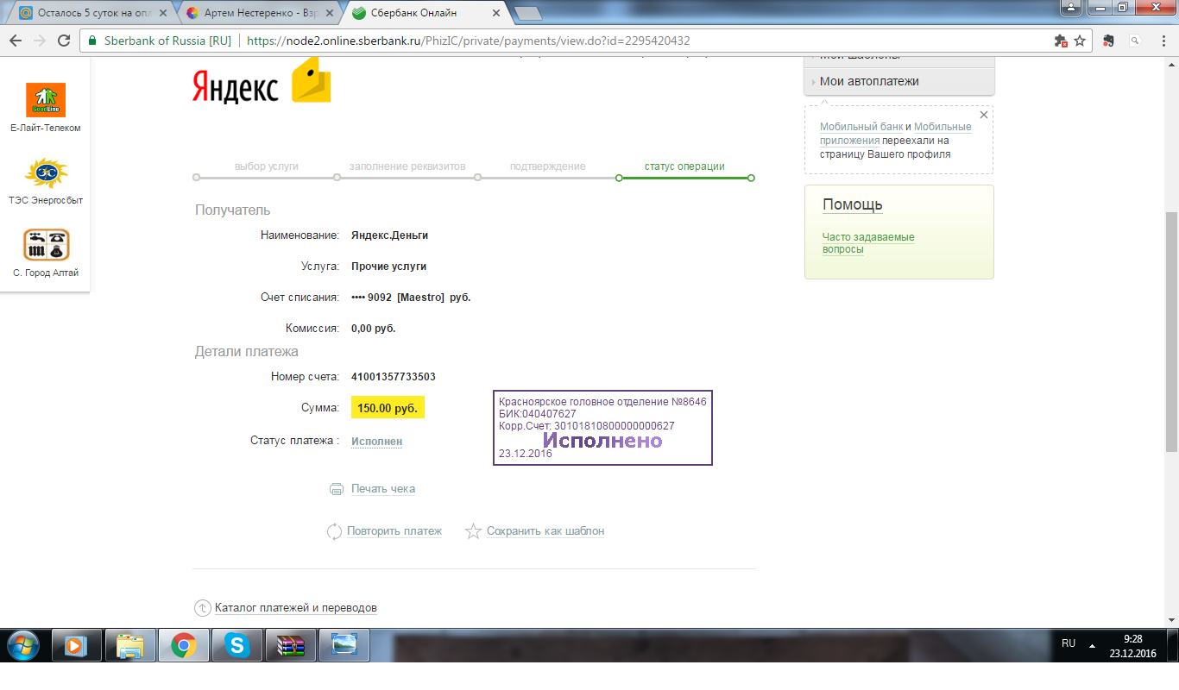Click the star icon near Сохранить как шаблон
The image size is (1179, 690).
click(472, 531)
